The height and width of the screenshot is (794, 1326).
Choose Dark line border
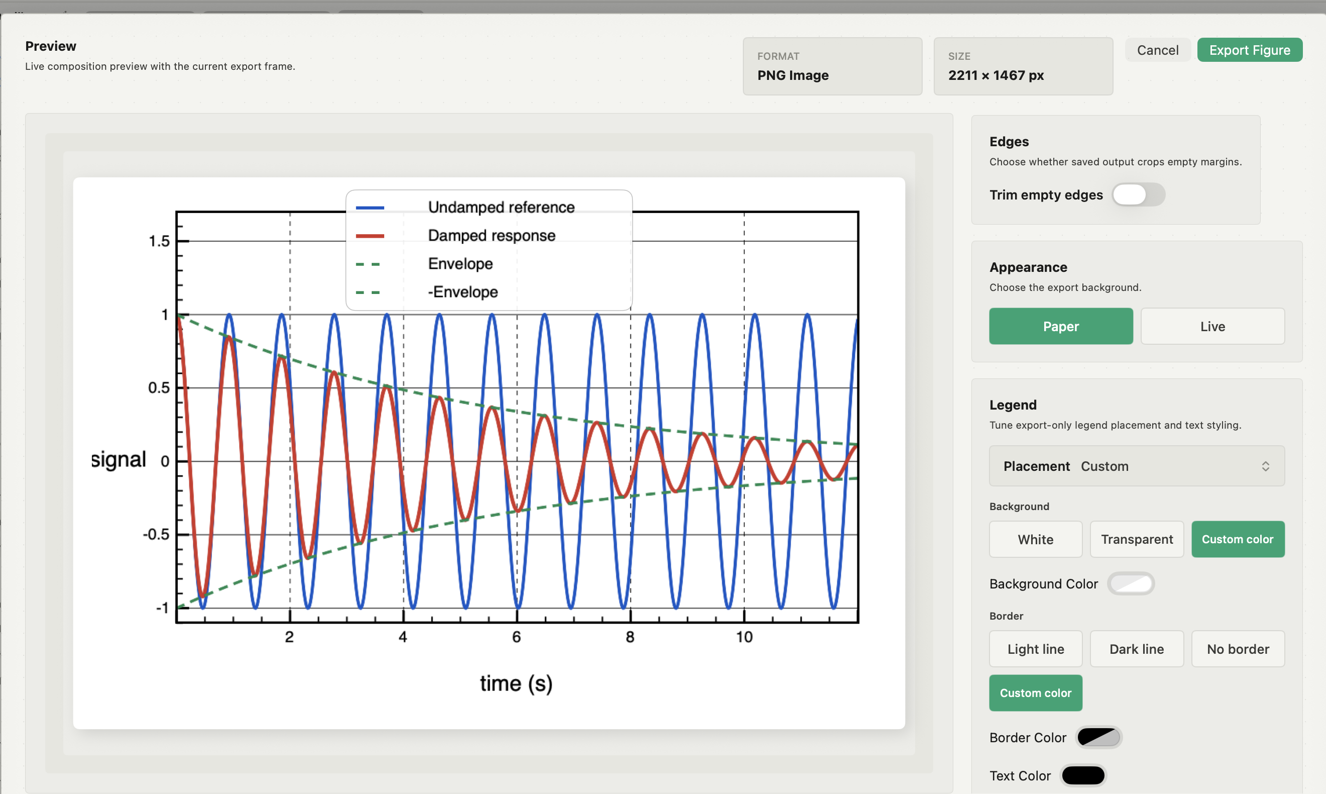pyautogui.click(x=1137, y=649)
